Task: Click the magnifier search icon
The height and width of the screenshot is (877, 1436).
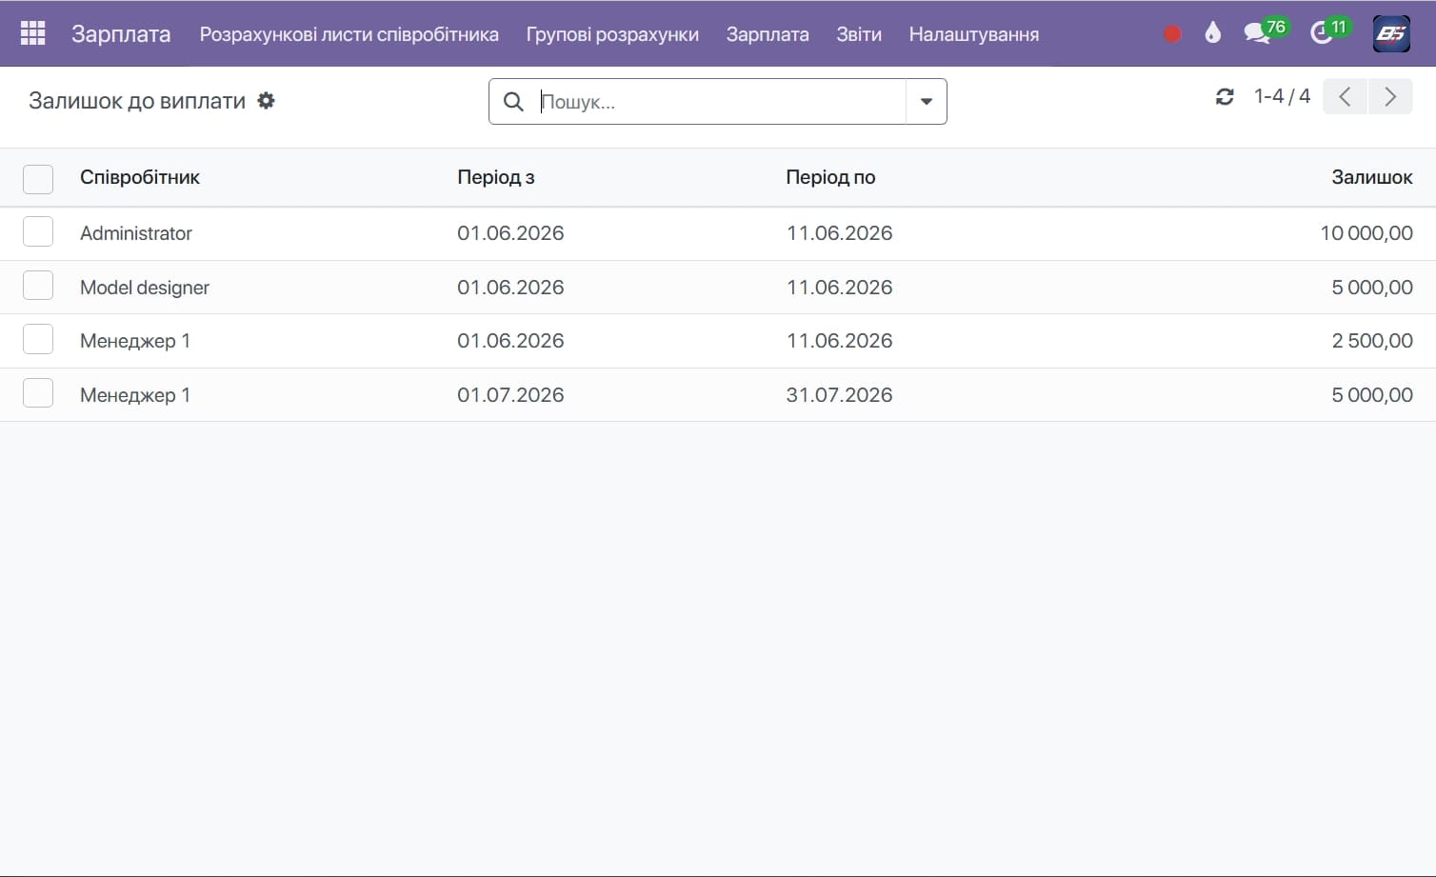Action: pyautogui.click(x=513, y=102)
